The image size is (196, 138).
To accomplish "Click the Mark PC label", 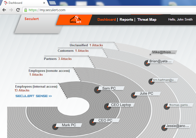I will point(69,125).
